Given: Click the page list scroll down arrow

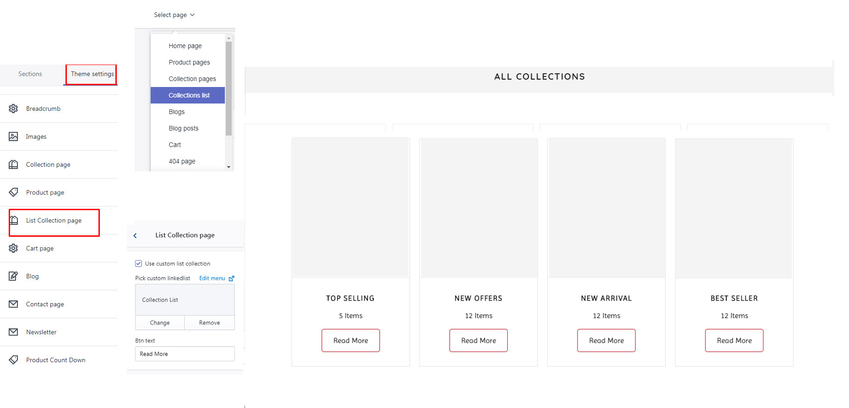Looking at the screenshot, I should [229, 167].
